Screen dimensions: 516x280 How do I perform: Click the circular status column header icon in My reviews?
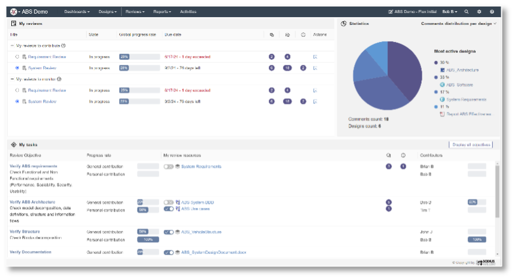click(303, 34)
